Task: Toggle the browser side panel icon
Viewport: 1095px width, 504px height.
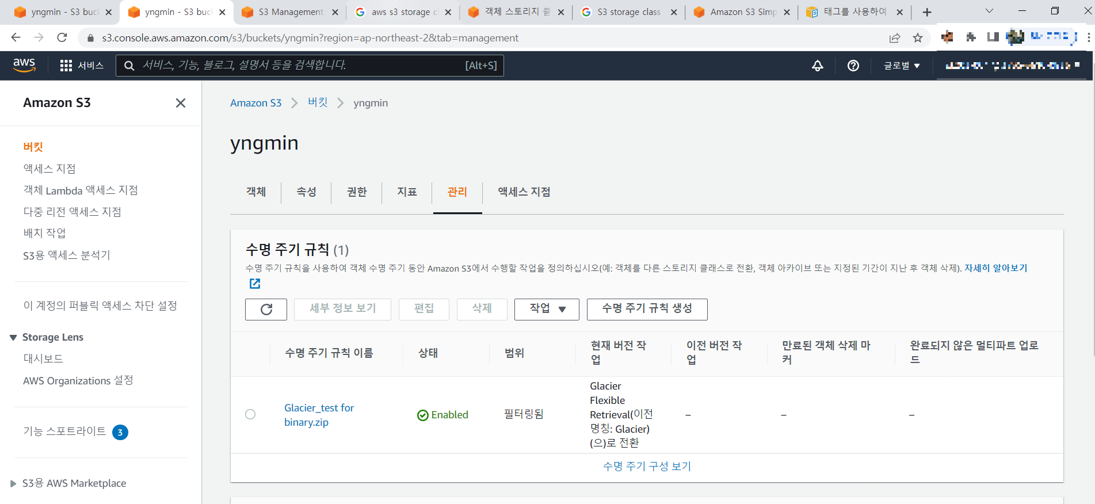Action: pyautogui.click(x=993, y=37)
